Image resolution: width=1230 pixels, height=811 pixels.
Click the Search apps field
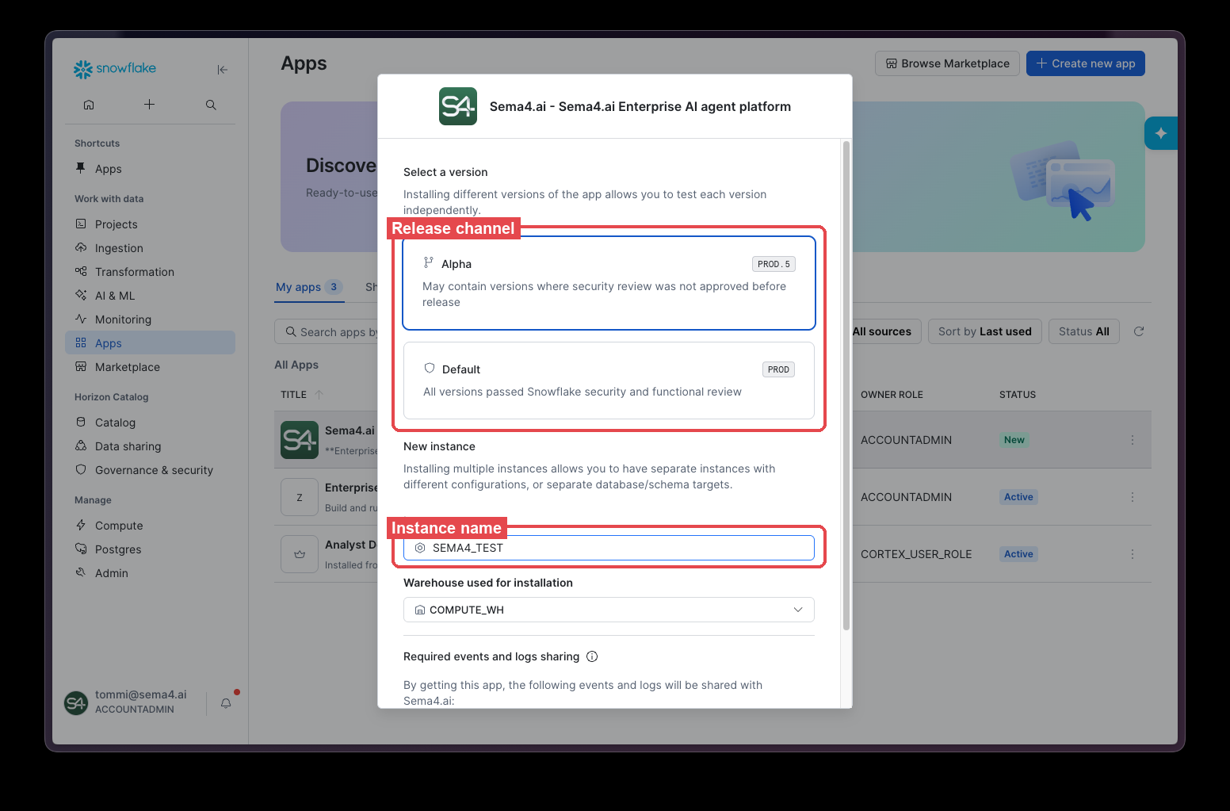[327, 331]
